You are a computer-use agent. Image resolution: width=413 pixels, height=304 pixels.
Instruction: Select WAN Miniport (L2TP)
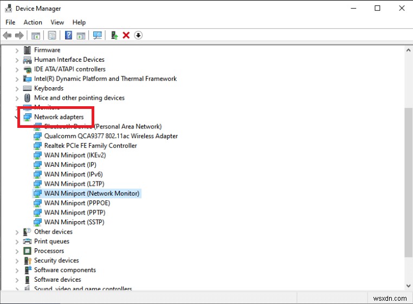pos(74,184)
